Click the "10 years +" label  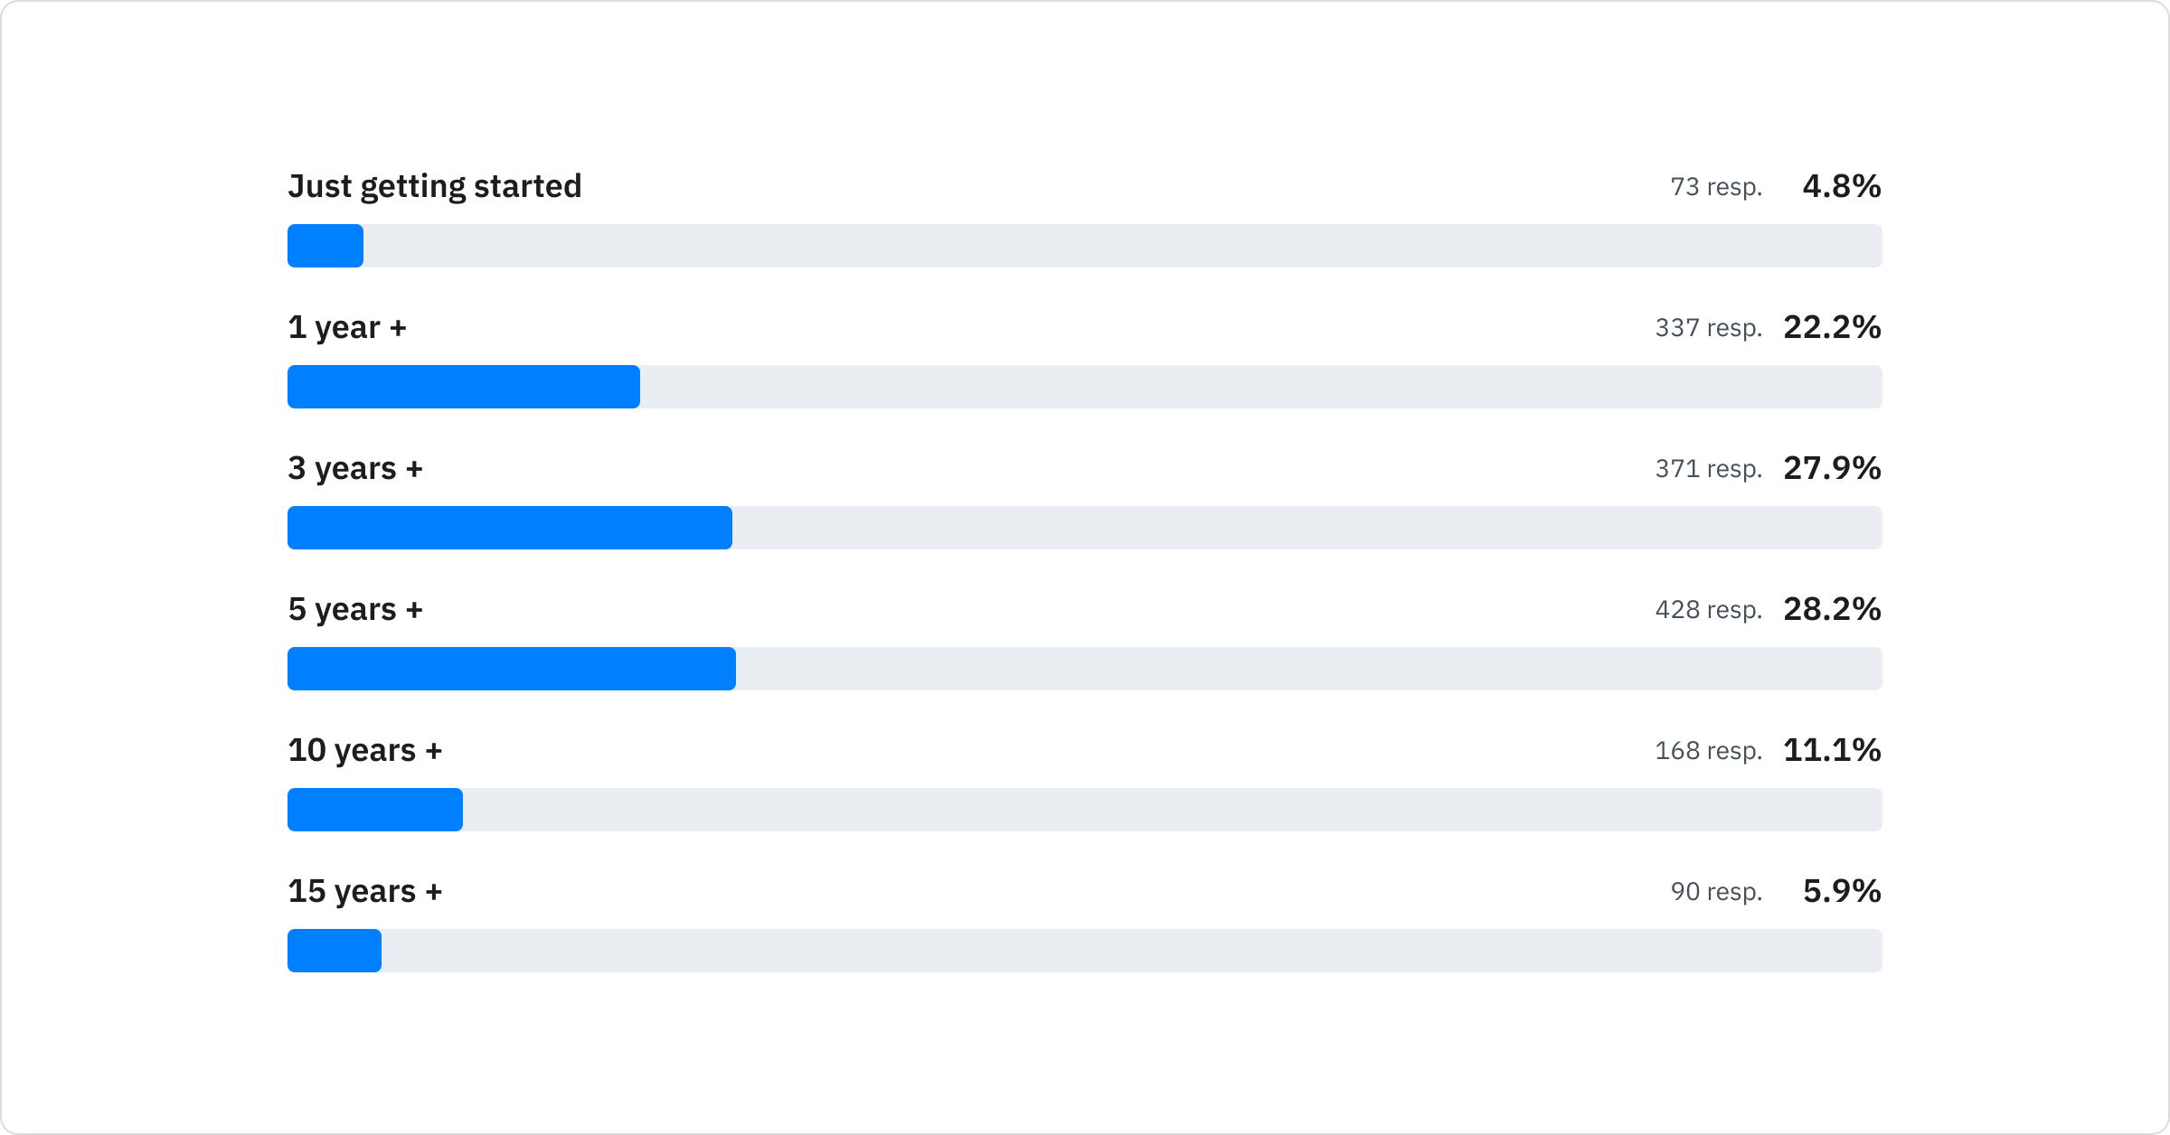point(364,750)
